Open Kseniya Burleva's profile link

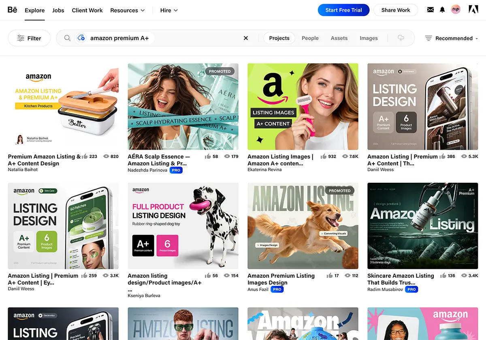click(144, 296)
